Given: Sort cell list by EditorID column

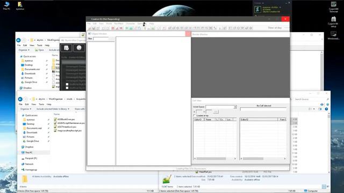Looking at the screenshot, I should click(x=199, y=120).
